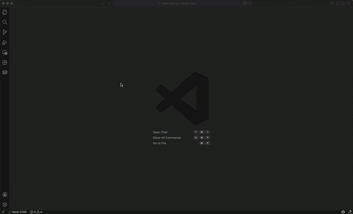The height and width of the screenshot is (214, 353).
Task: Close the window with the red button
Action: 4,4
